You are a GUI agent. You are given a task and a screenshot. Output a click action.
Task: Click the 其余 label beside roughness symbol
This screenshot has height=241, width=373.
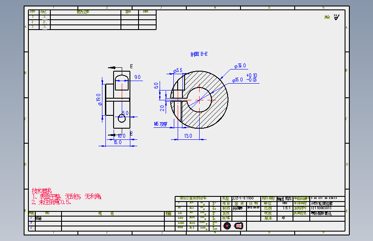[x=327, y=17]
